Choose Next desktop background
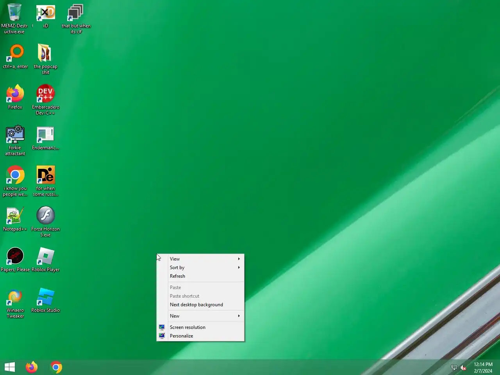Screen dimensions: 500x375 (x=200, y=305)
